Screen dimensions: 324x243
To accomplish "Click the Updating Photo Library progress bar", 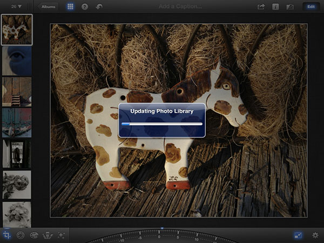I will (162, 124).
